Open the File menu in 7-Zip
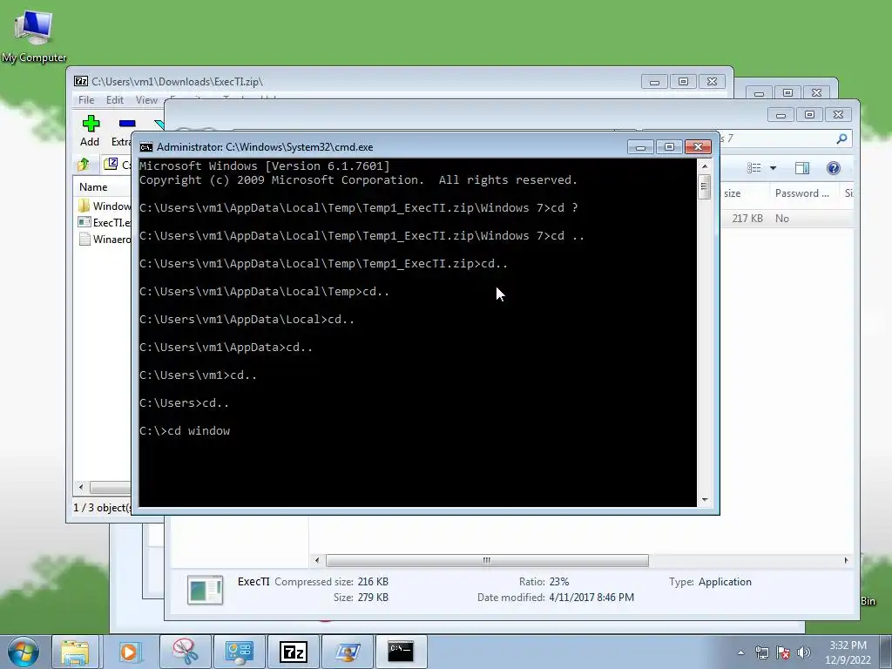This screenshot has width=892, height=669. [86, 100]
